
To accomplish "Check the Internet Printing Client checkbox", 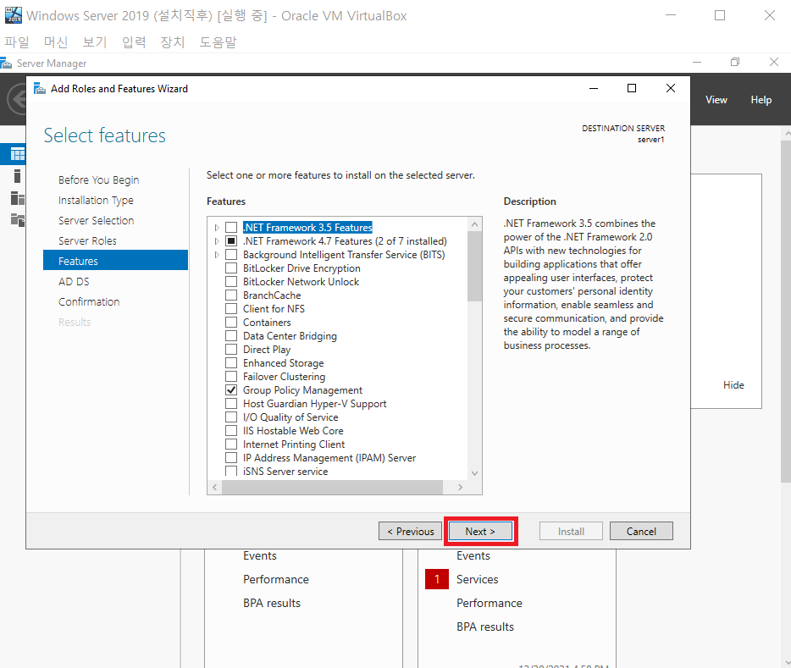I will click(x=231, y=444).
